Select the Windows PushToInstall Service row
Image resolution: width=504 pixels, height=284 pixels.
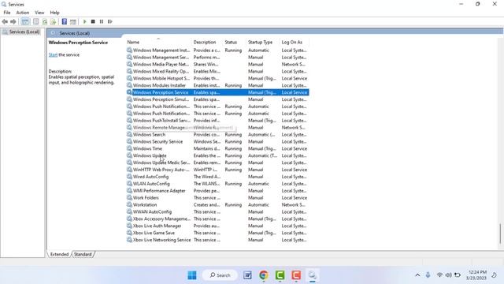(217, 121)
